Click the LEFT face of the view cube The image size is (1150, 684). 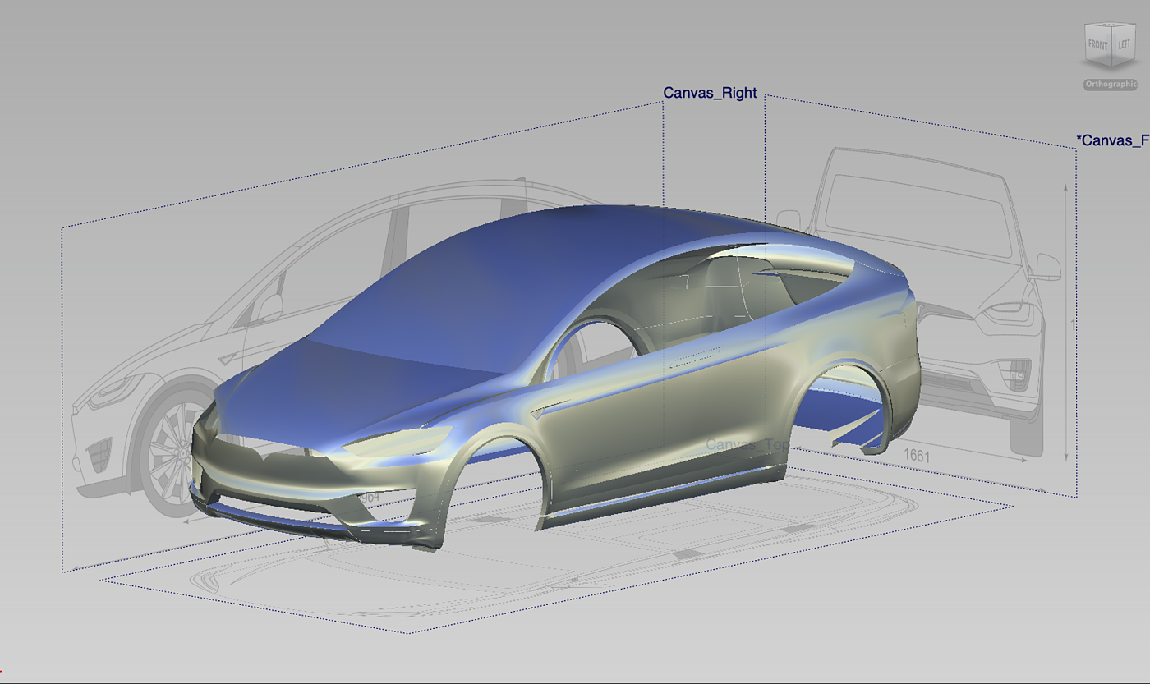coord(1122,44)
